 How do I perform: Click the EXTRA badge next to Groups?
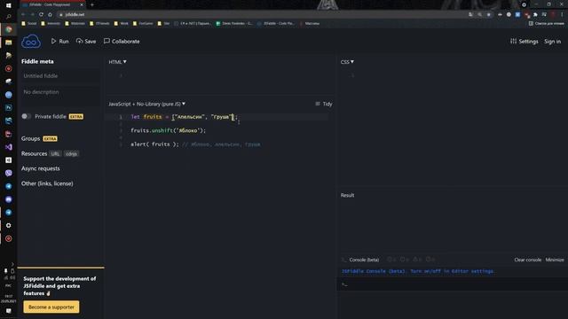[x=50, y=138]
